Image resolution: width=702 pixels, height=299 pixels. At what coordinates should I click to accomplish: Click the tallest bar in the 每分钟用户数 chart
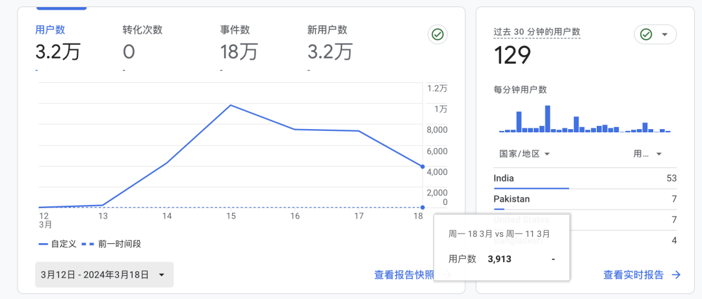(x=547, y=119)
